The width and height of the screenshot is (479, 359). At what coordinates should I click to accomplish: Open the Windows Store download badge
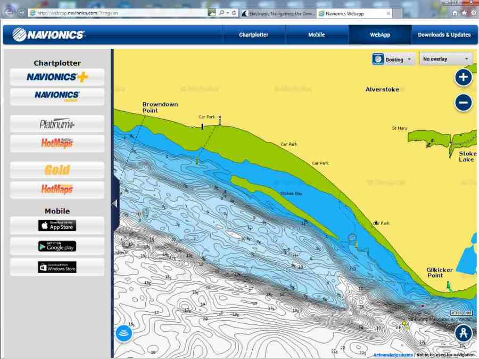(57, 267)
